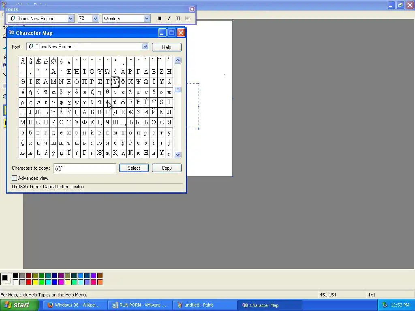Screen dimensions: 415x311
Task: Toggle vertical text icon in Fonts toolbar
Action: point(188,19)
